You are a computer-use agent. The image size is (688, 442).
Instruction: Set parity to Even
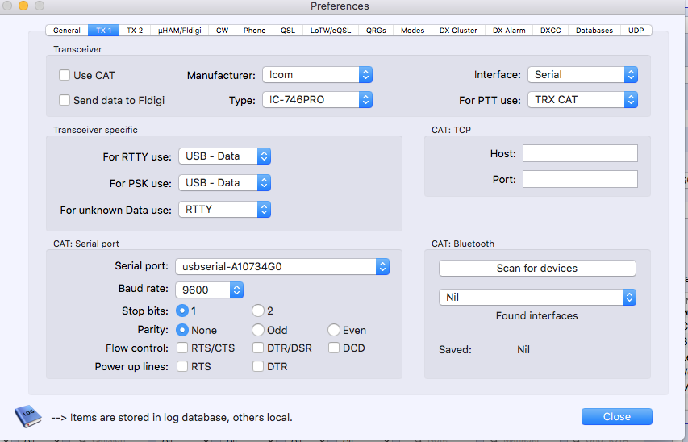pos(334,330)
